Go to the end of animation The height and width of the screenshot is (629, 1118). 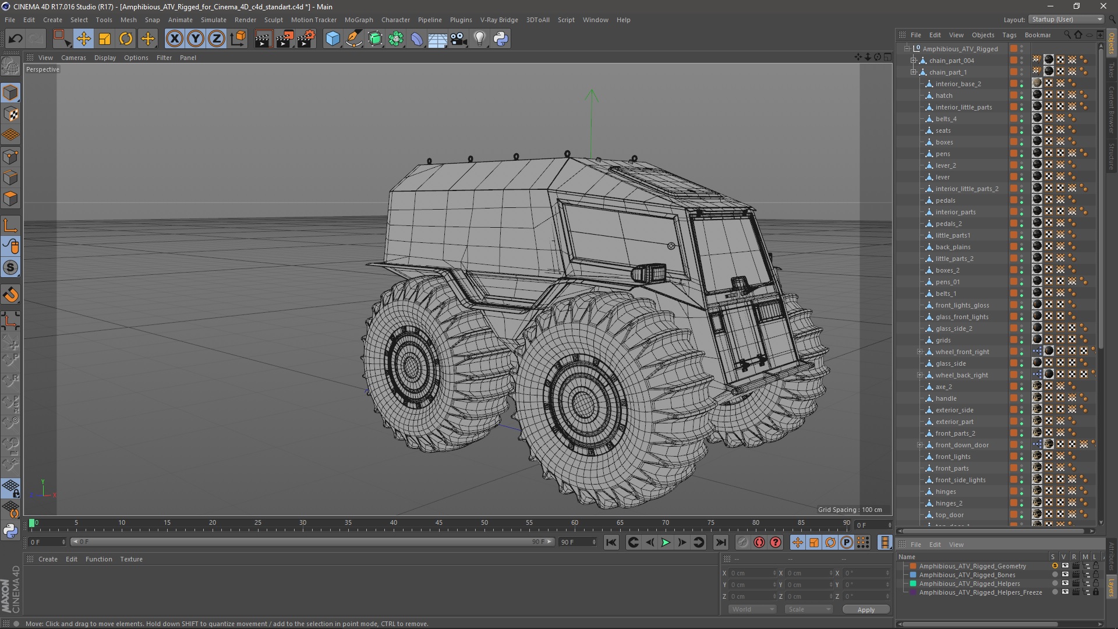coord(721,542)
